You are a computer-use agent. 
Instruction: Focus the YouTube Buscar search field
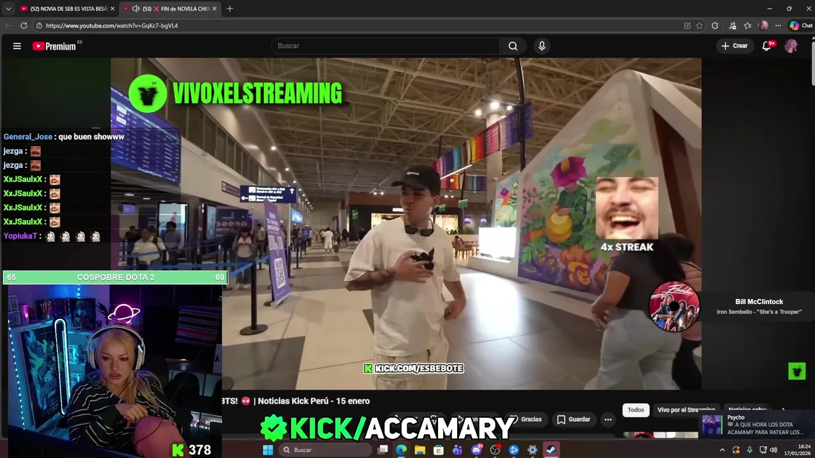click(386, 46)
